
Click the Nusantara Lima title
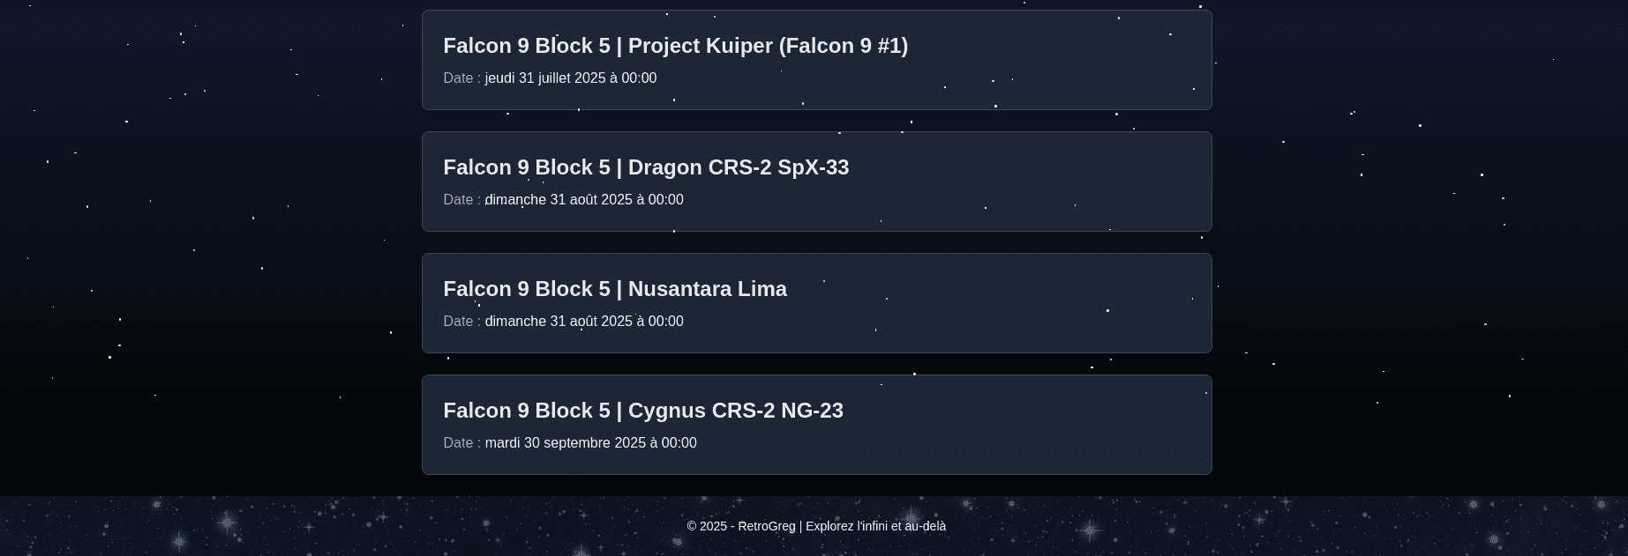[615, 289]
